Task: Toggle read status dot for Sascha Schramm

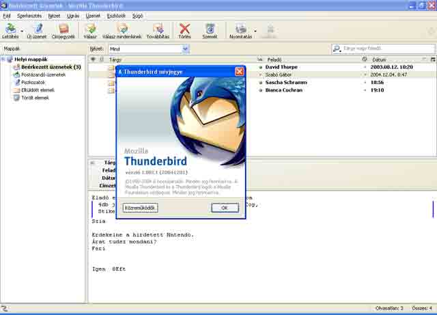Action: click(x=261, y=83)
